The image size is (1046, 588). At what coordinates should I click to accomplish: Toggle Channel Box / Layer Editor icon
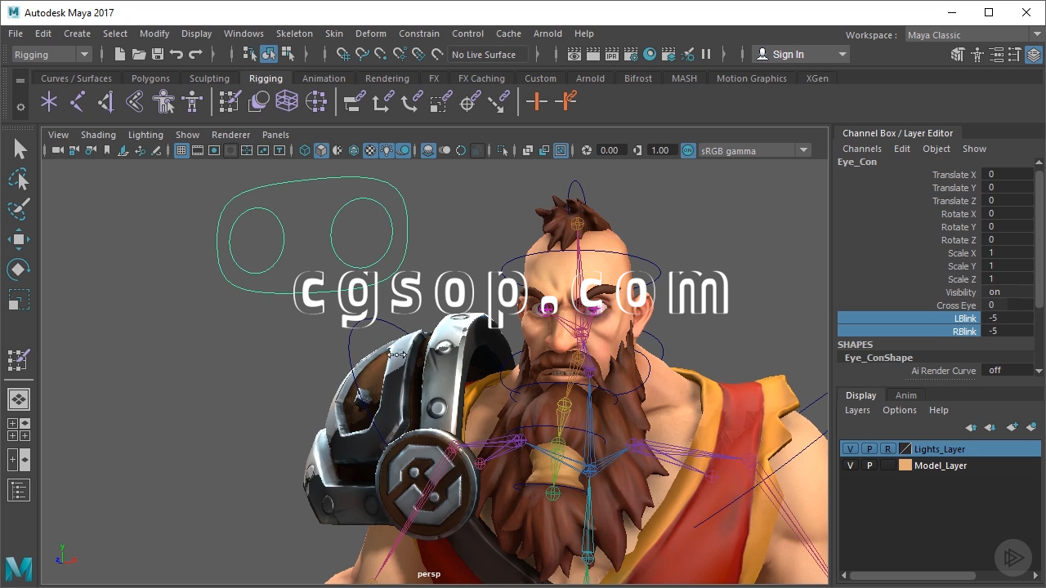click(x=1034, y=55)
